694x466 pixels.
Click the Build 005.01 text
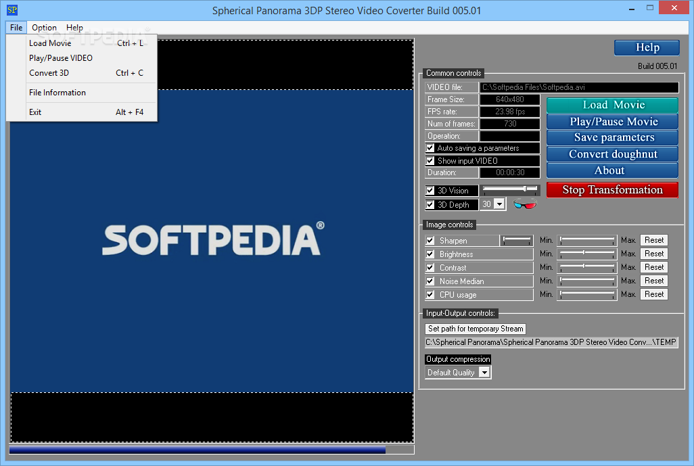tap(657, 66)
